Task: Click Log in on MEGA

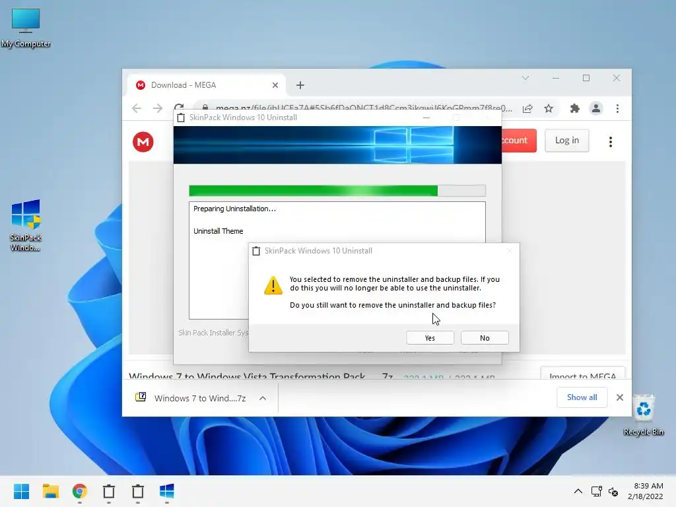Action: pos(567,140)
